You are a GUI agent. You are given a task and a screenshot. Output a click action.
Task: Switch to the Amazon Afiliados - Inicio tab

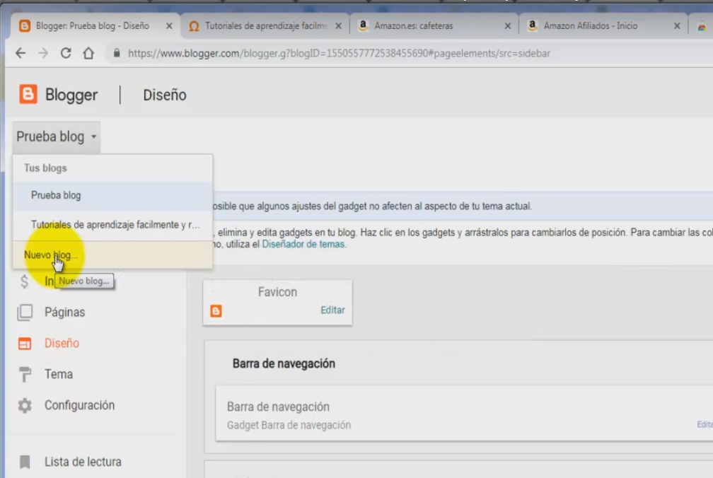tap(603, 26)
